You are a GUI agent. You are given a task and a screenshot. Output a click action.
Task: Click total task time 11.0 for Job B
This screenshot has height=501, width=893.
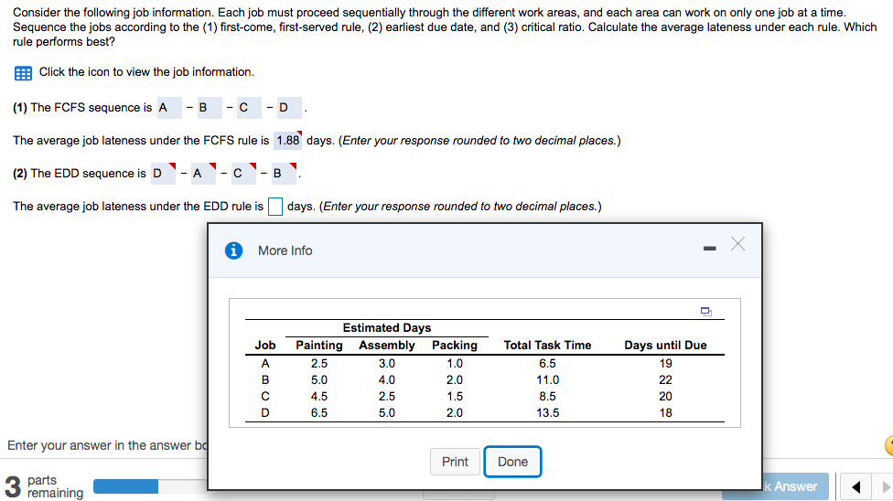(x=547, y=379)
